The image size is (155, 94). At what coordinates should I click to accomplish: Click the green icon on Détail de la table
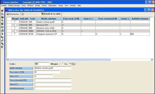click(42, 14)
